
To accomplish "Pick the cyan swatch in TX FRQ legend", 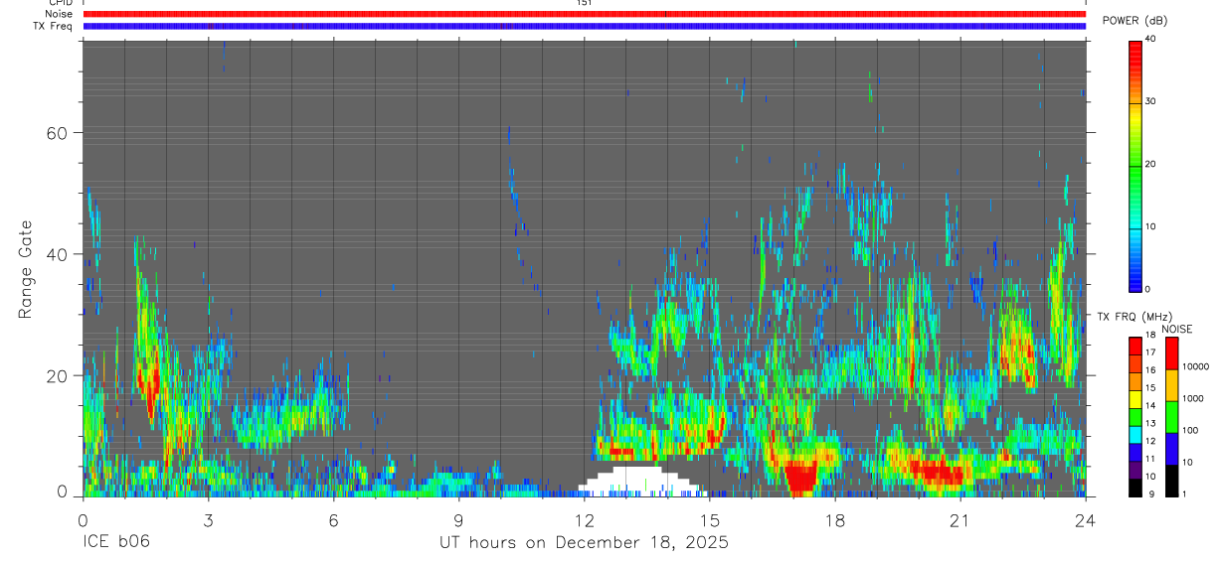I will click(x=1134, y=434).
